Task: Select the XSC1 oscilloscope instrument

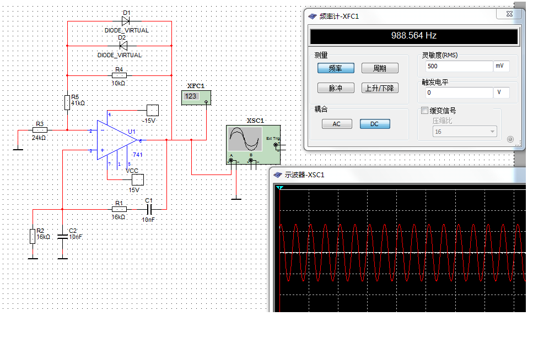Action: [x=253, y=145]
